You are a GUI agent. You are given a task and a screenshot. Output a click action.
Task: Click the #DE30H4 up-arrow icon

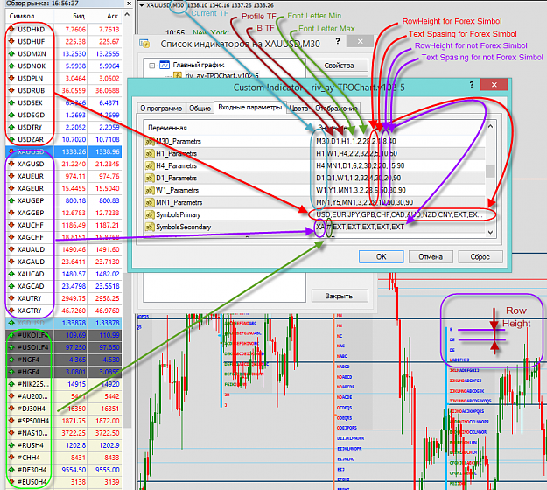[x=11, y=470]
